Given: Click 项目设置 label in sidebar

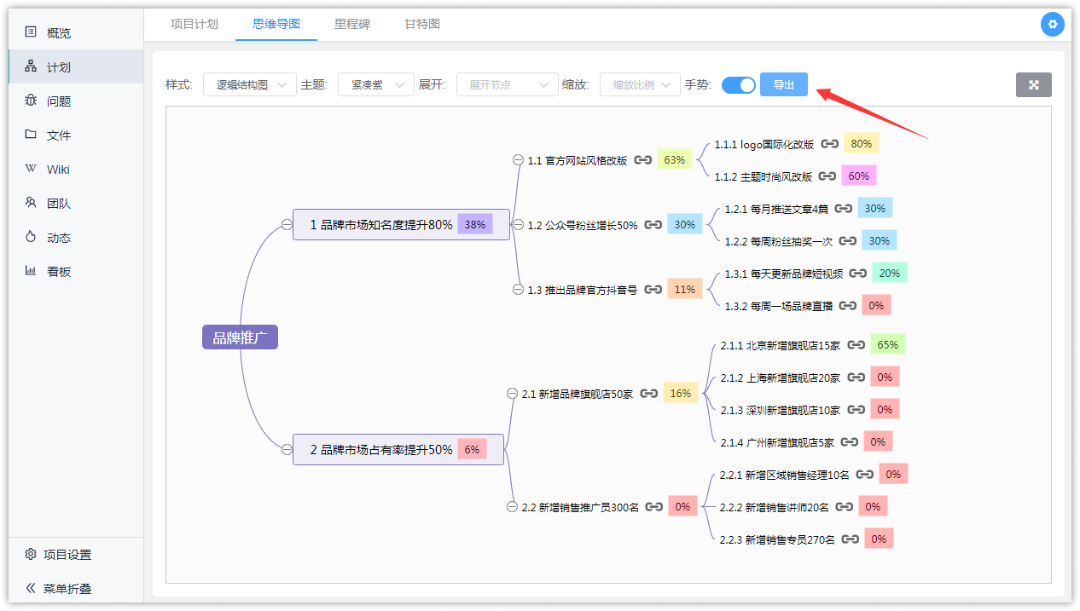Looking at the screenshot, I should tap(67, 555).
